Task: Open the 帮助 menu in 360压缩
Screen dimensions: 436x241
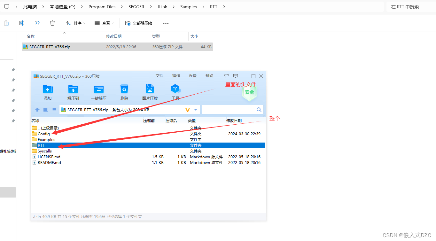Action: pos(209,76)
